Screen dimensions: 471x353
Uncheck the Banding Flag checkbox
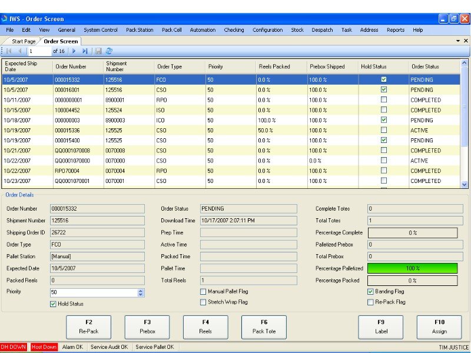coord(370,291)
